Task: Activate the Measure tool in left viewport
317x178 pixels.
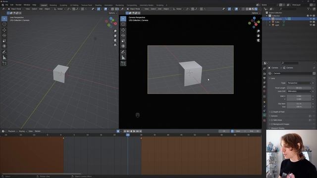Action: (4, 58)
